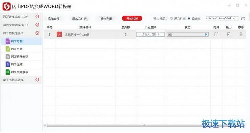Click the 添加文件 button

(54, 19)
